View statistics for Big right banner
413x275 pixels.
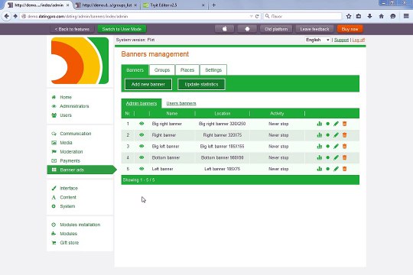pyautogui.click(x=319, y=124)
